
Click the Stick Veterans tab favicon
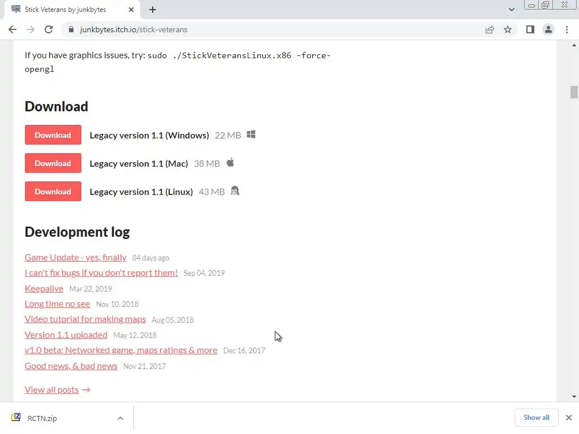(x=16, y=9)
